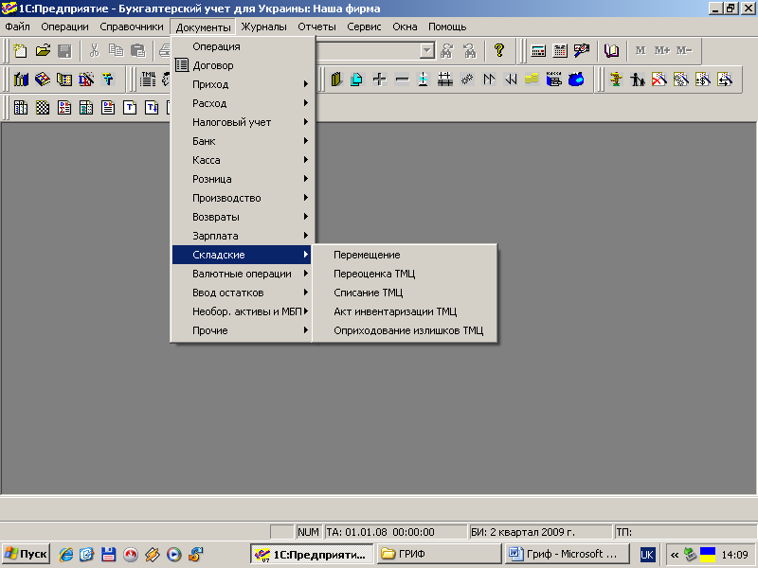Click the New document toolbar icon
758x568 pixels.
(x=20, y=51)
